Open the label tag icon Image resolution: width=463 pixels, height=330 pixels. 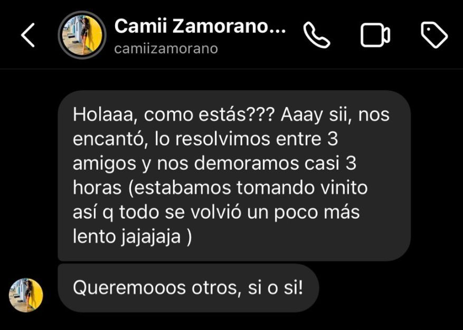(x=434, y=36)
